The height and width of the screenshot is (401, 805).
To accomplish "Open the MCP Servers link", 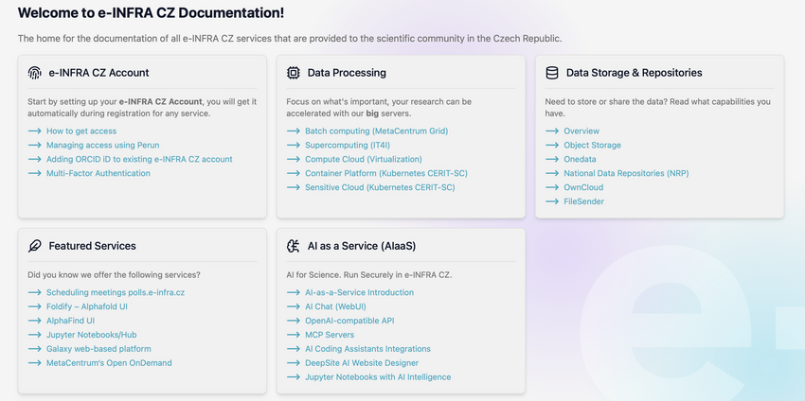I will 330,335.
